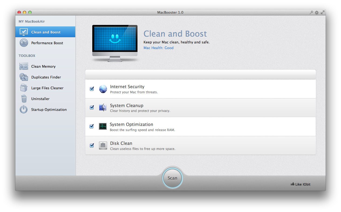Start scanning with the Scan button
The image size is (341, 212).
click(x=172, y=178)
